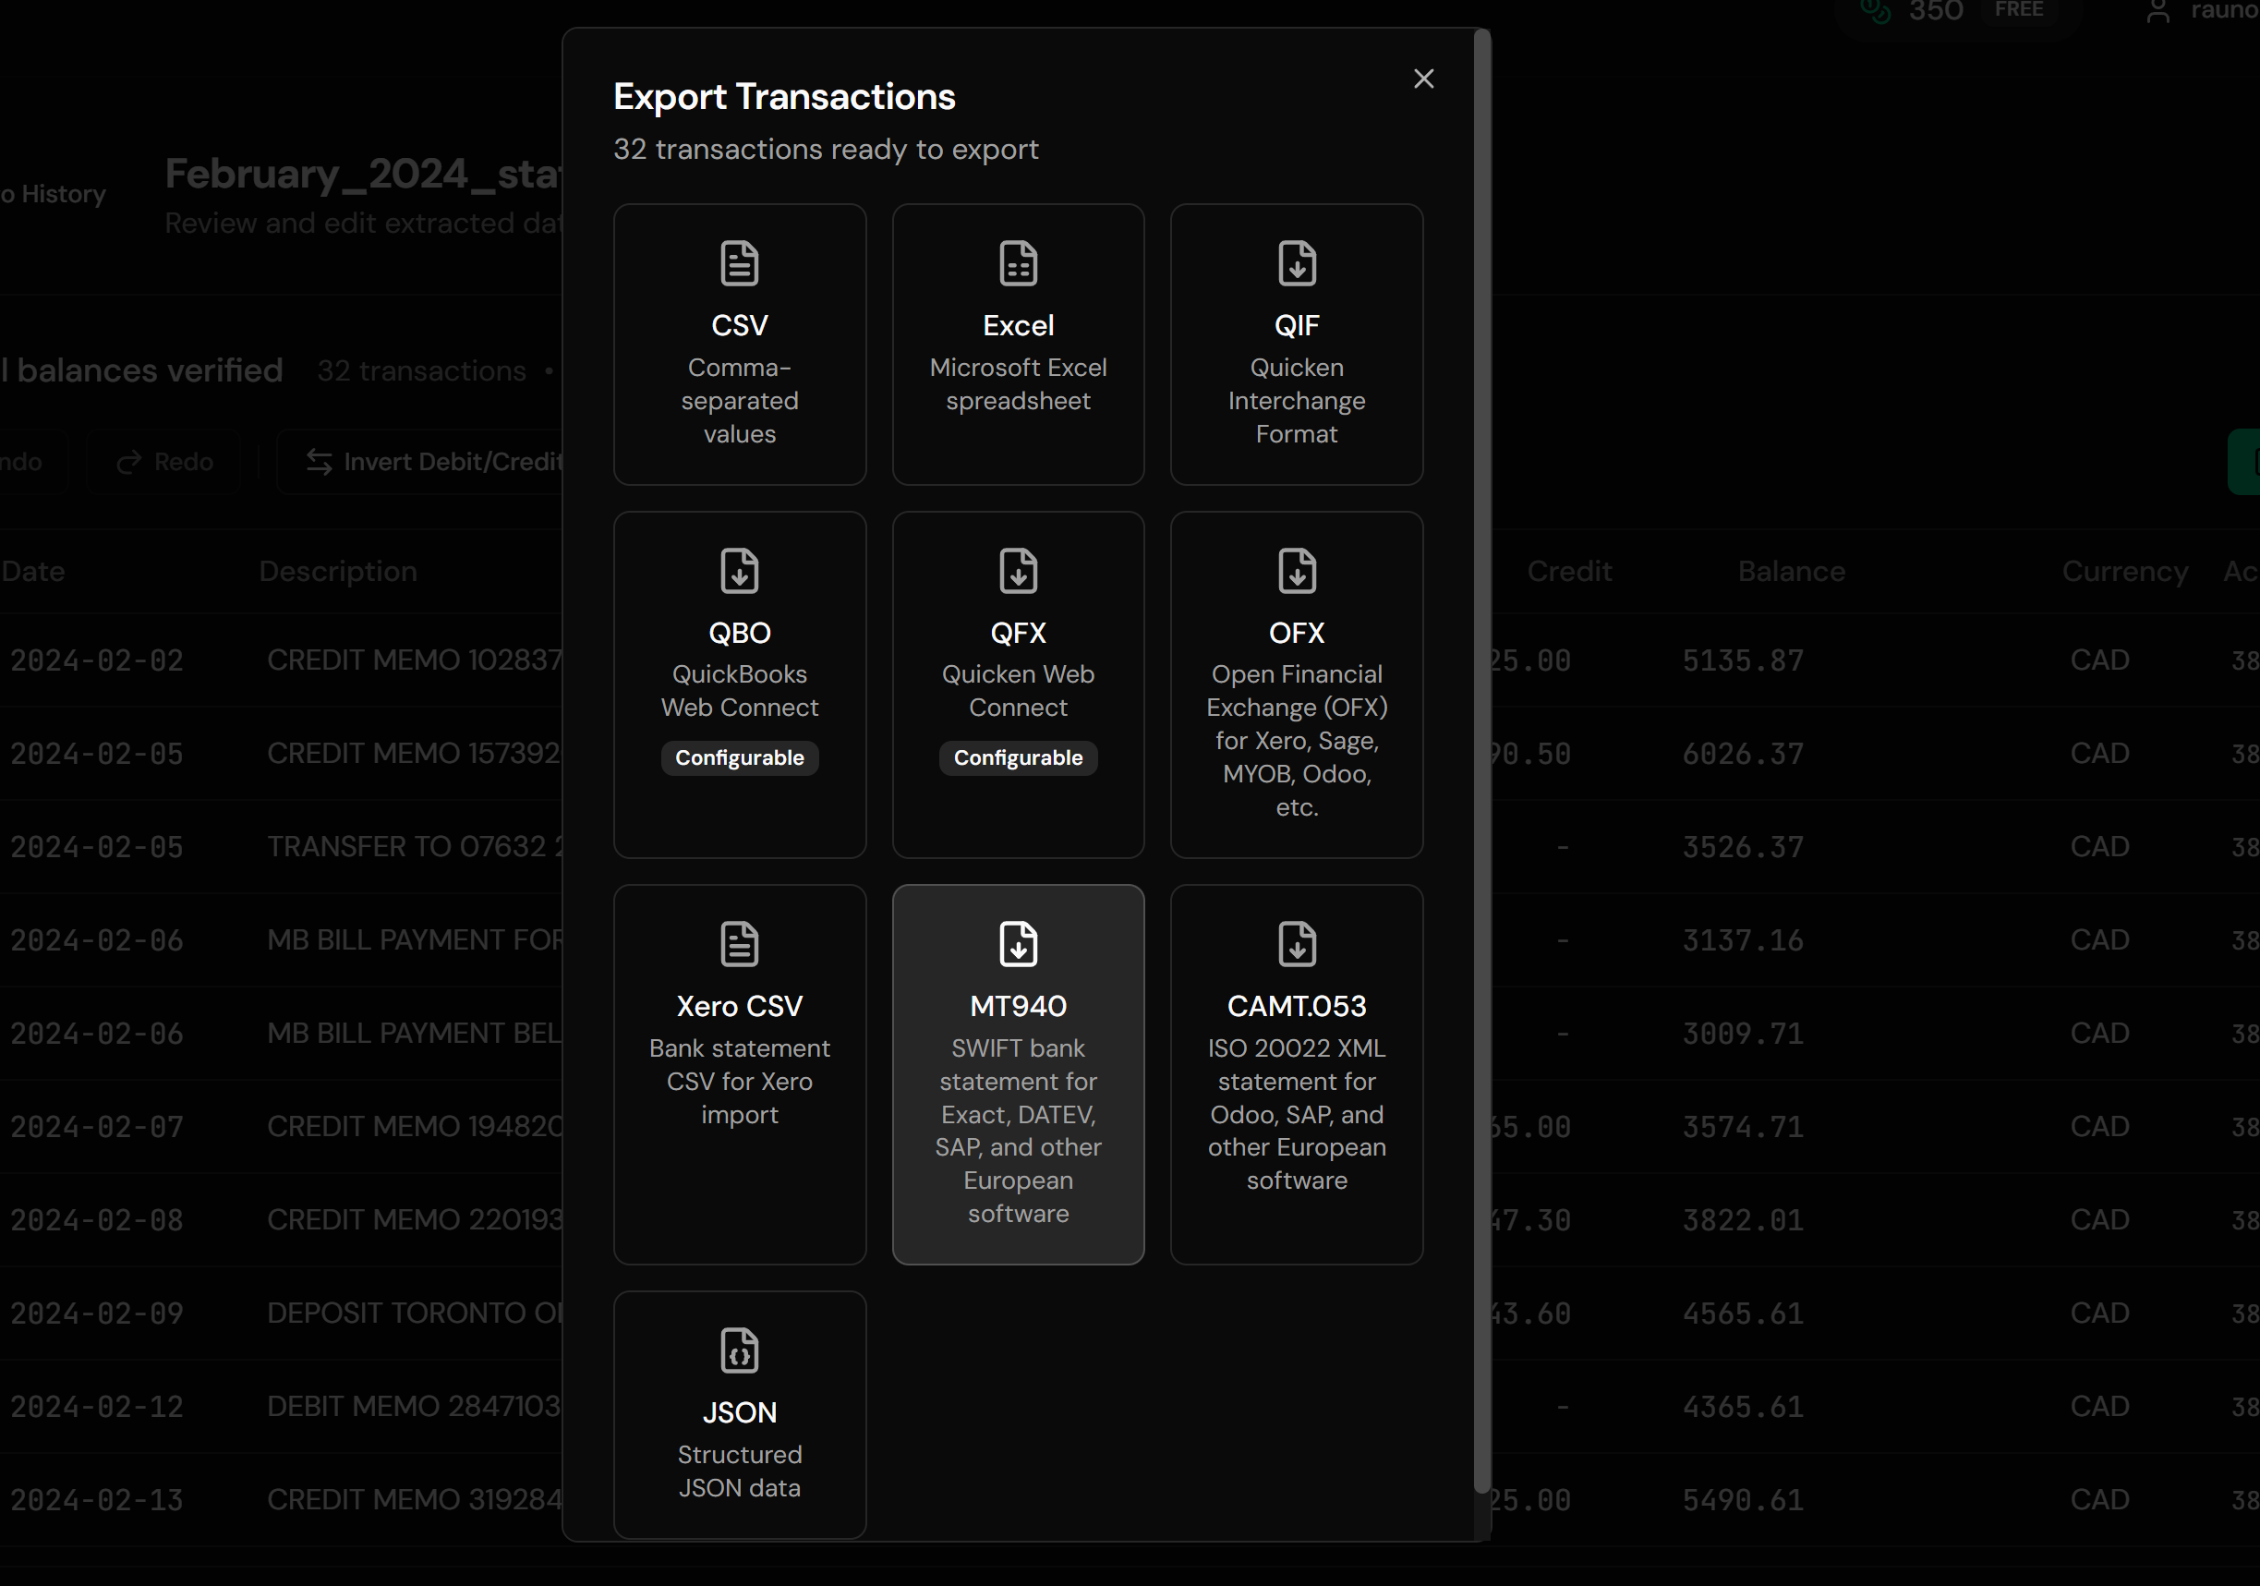
Task: Pick Quicken Interchange Format option
Action: point(1297,345)
